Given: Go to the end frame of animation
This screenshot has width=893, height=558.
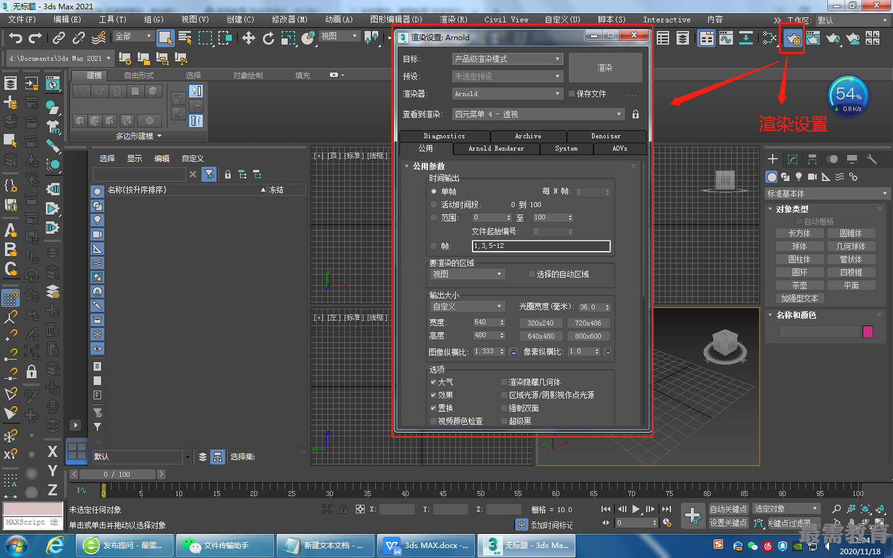Looking at the screenshot, I should pyautogui.click(x=667, y=509).
